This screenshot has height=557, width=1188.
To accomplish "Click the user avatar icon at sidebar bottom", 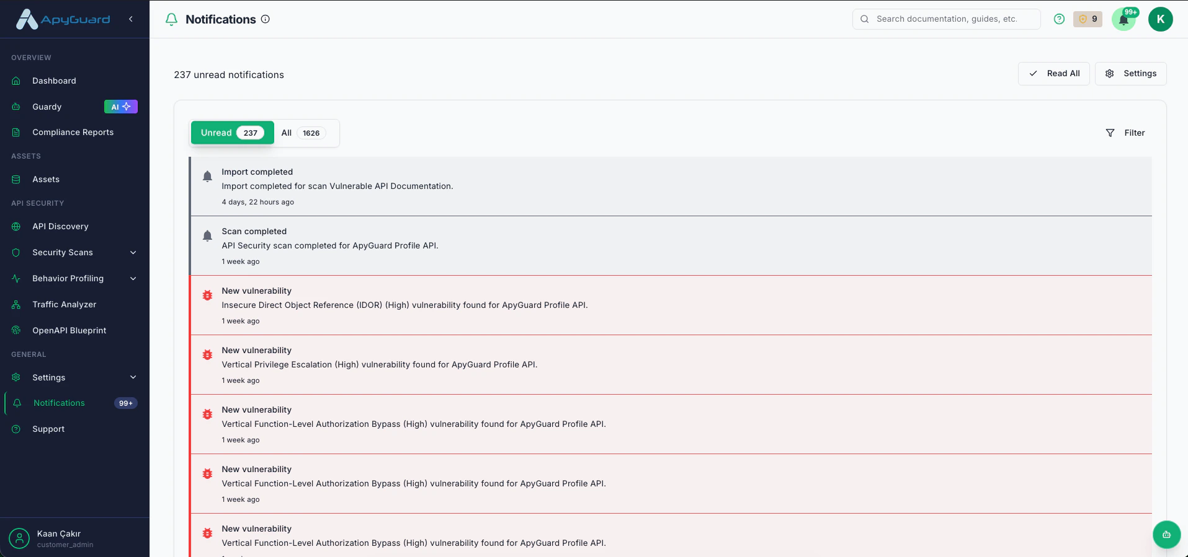I will tap(19, 538).
